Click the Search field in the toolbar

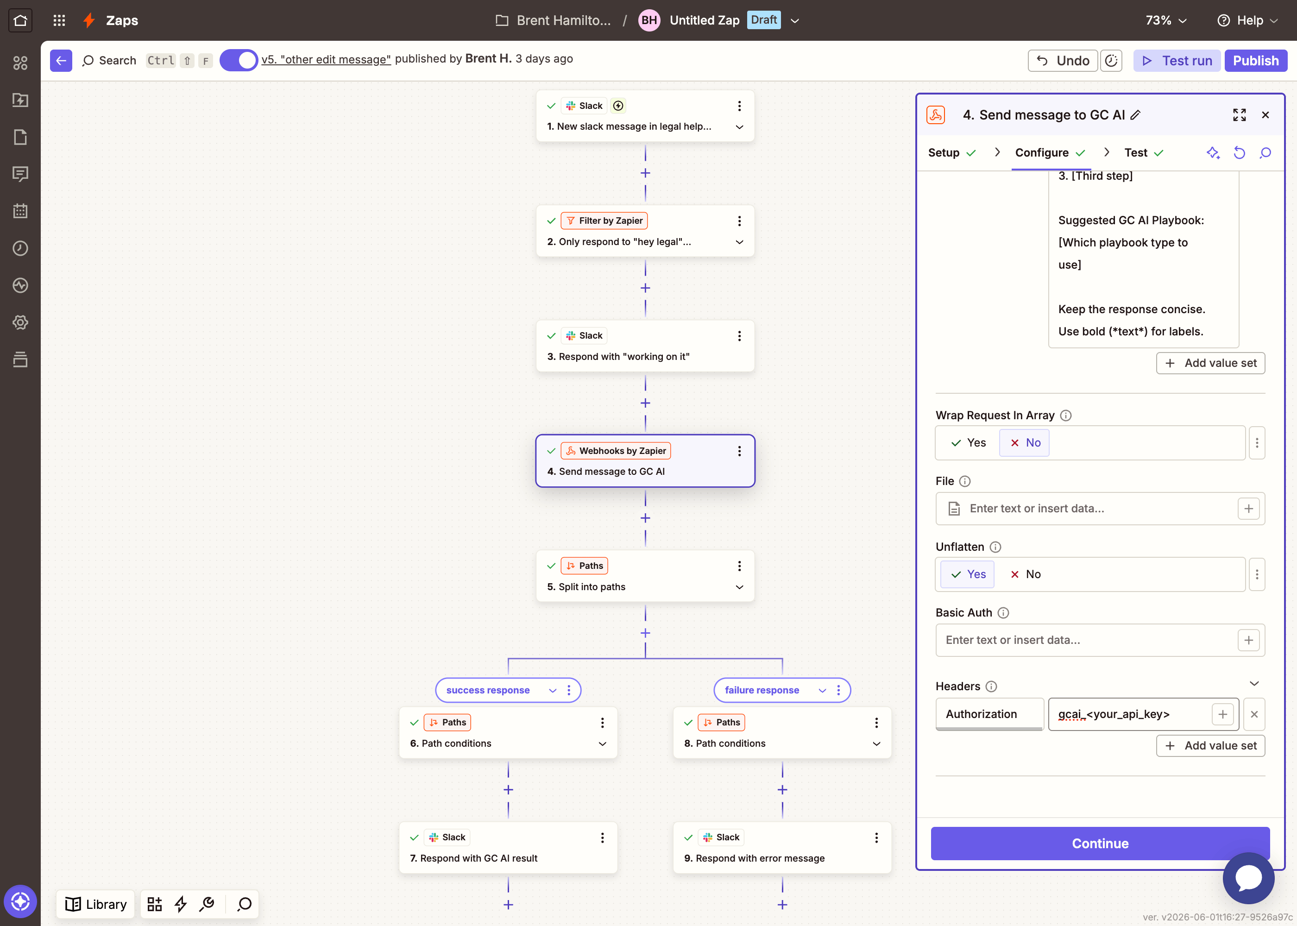146,60
